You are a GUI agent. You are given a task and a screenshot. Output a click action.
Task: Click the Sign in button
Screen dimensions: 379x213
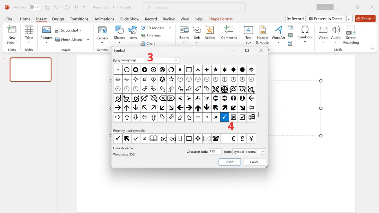coord(325,7)
